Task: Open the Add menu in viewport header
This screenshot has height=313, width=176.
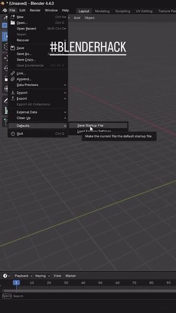Action: click(x=77, y=18)
